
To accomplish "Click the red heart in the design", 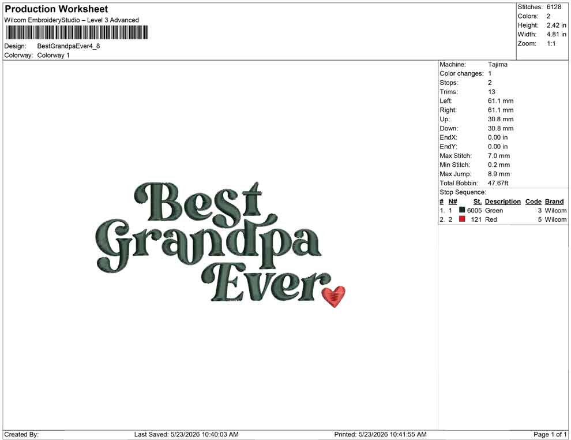I will [x=334, y=296].
